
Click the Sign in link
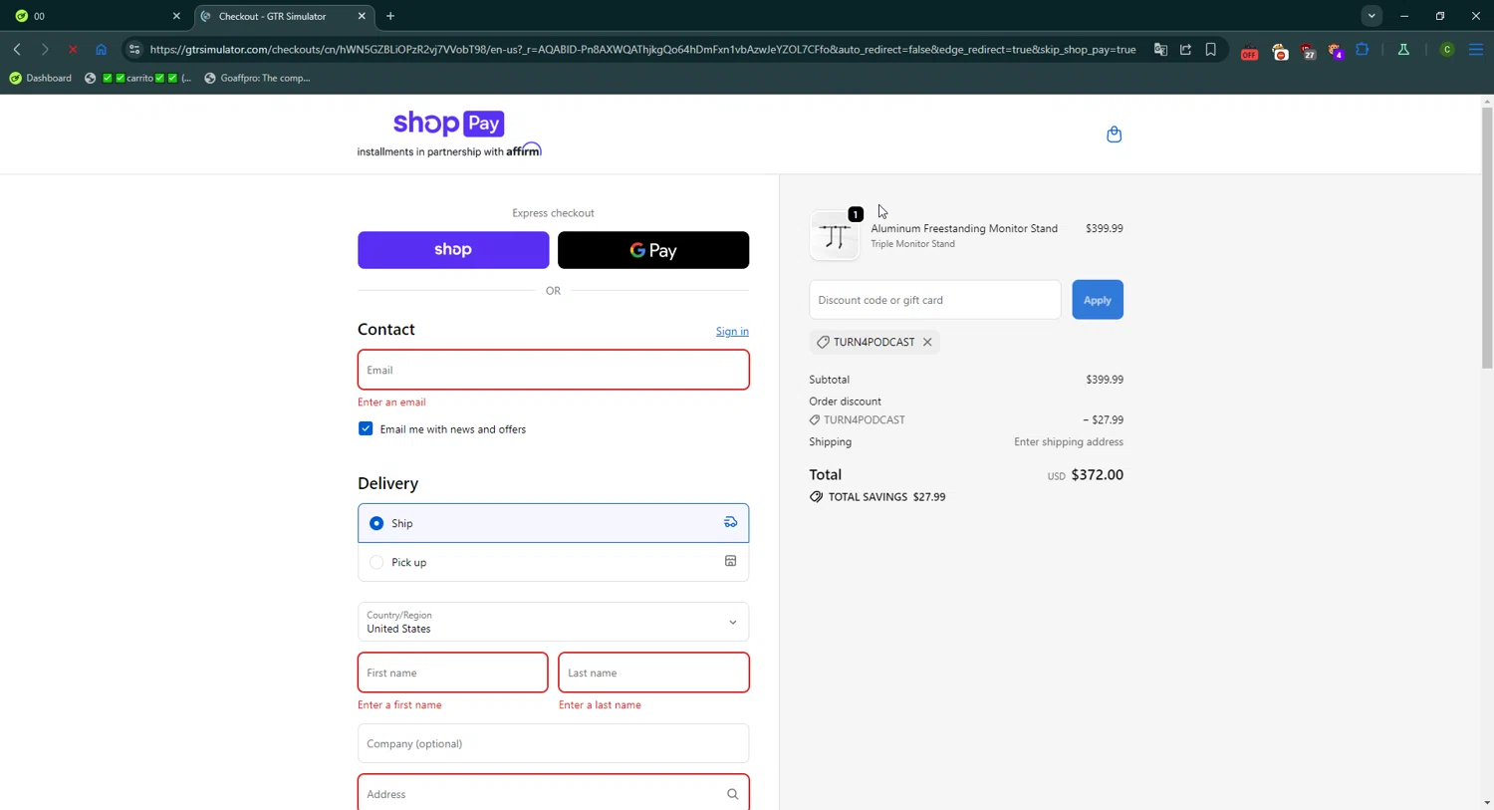[732, 332]
